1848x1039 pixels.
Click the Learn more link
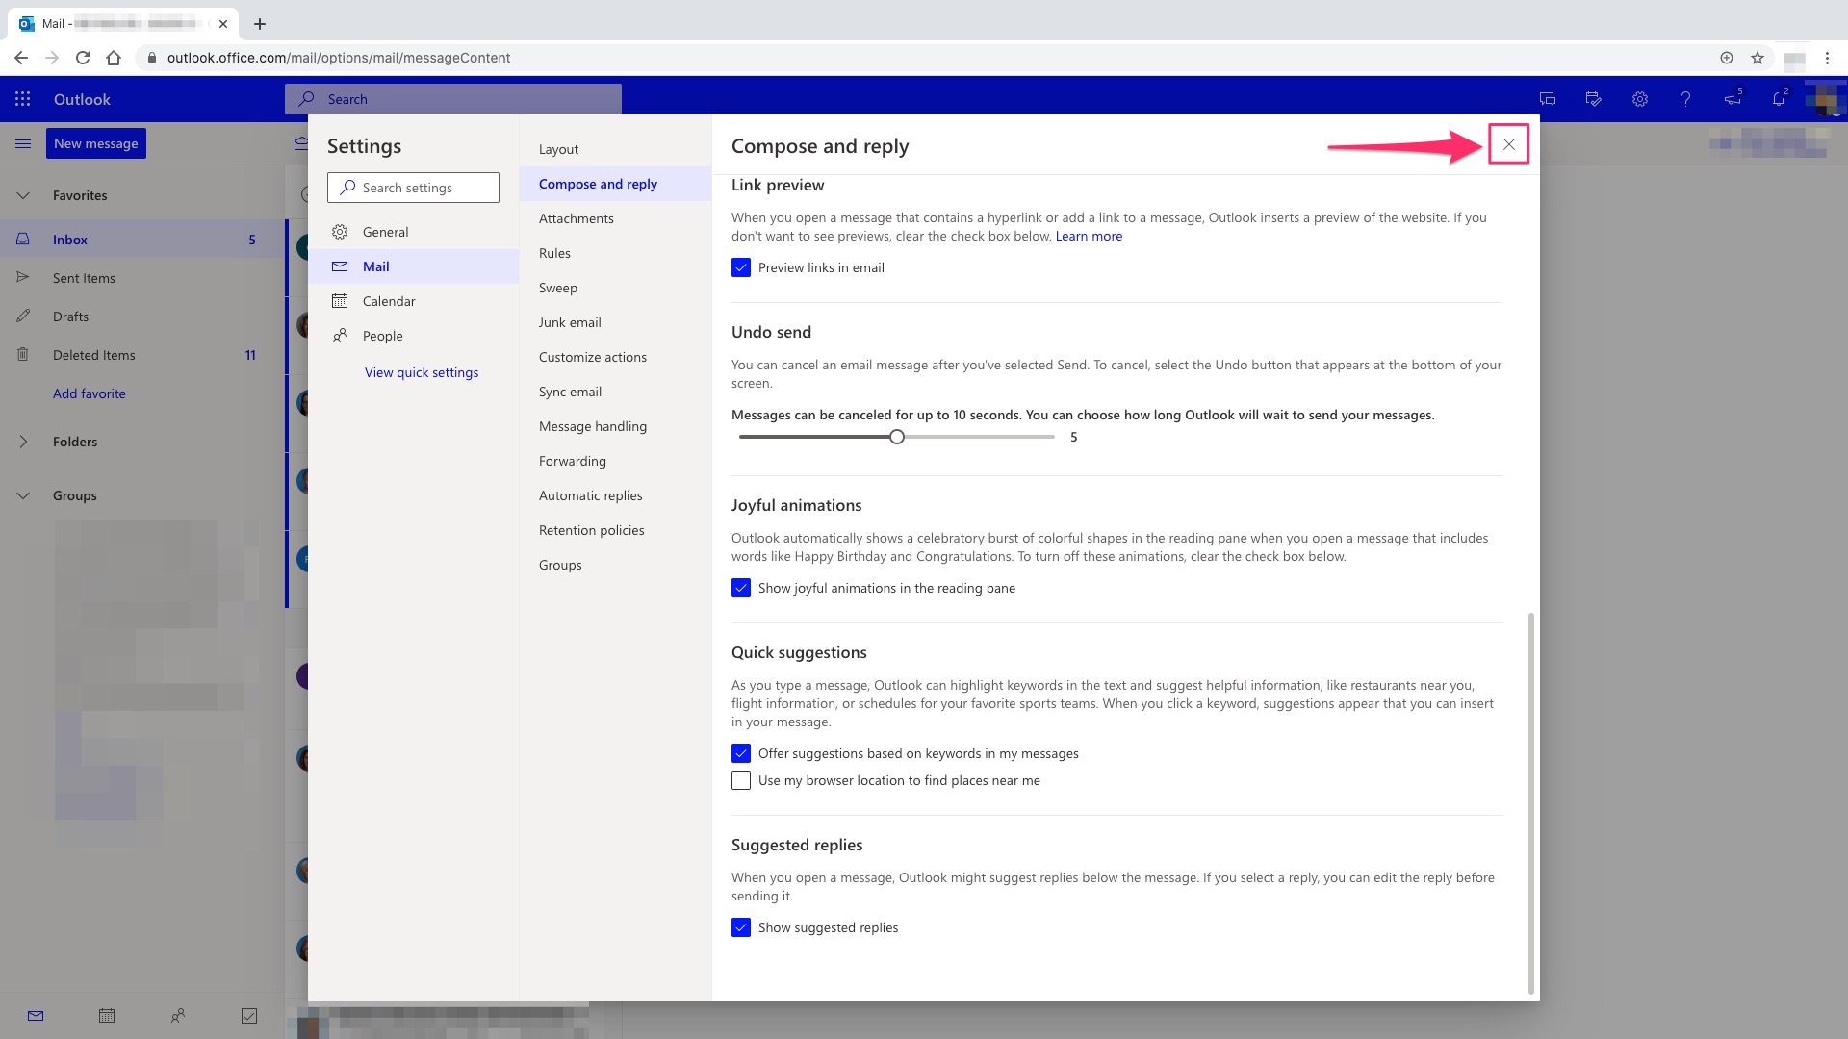pyautogui.click(x=1089, y=236)
